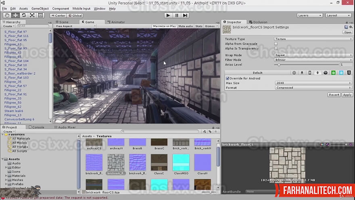Select the Web player platform icon
355x200 pixels.
[294, 73]
